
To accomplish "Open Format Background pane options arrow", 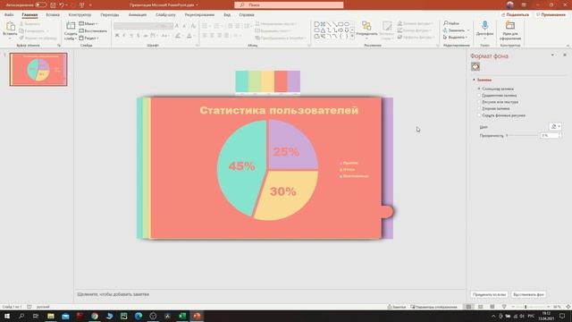I will (x=552, y=55).
